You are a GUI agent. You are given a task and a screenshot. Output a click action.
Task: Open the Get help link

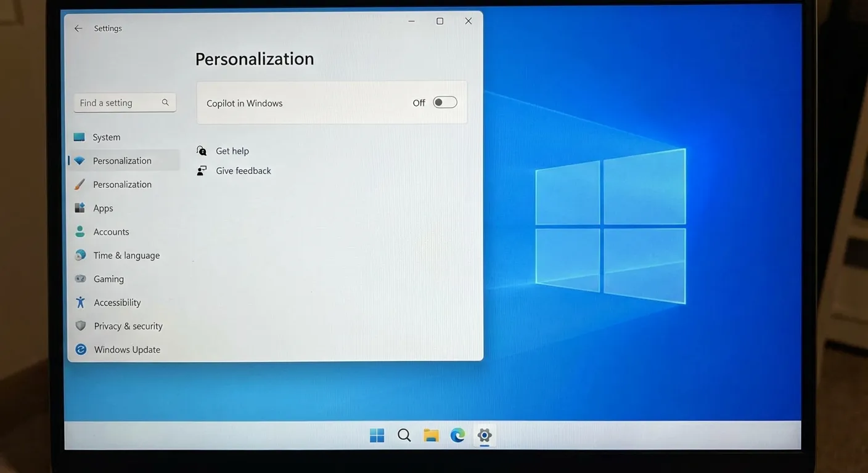[x=232, y=150]
